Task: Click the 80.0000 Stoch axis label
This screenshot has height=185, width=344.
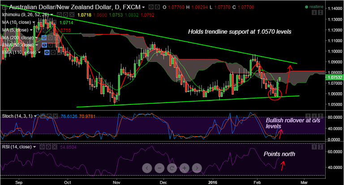Action: (x=335, y=117)
